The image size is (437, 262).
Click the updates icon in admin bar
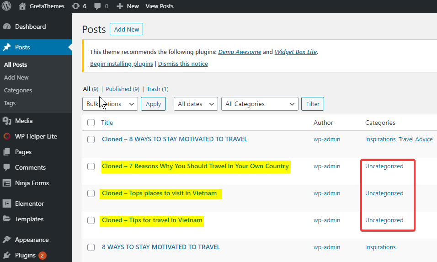[76, 6]
